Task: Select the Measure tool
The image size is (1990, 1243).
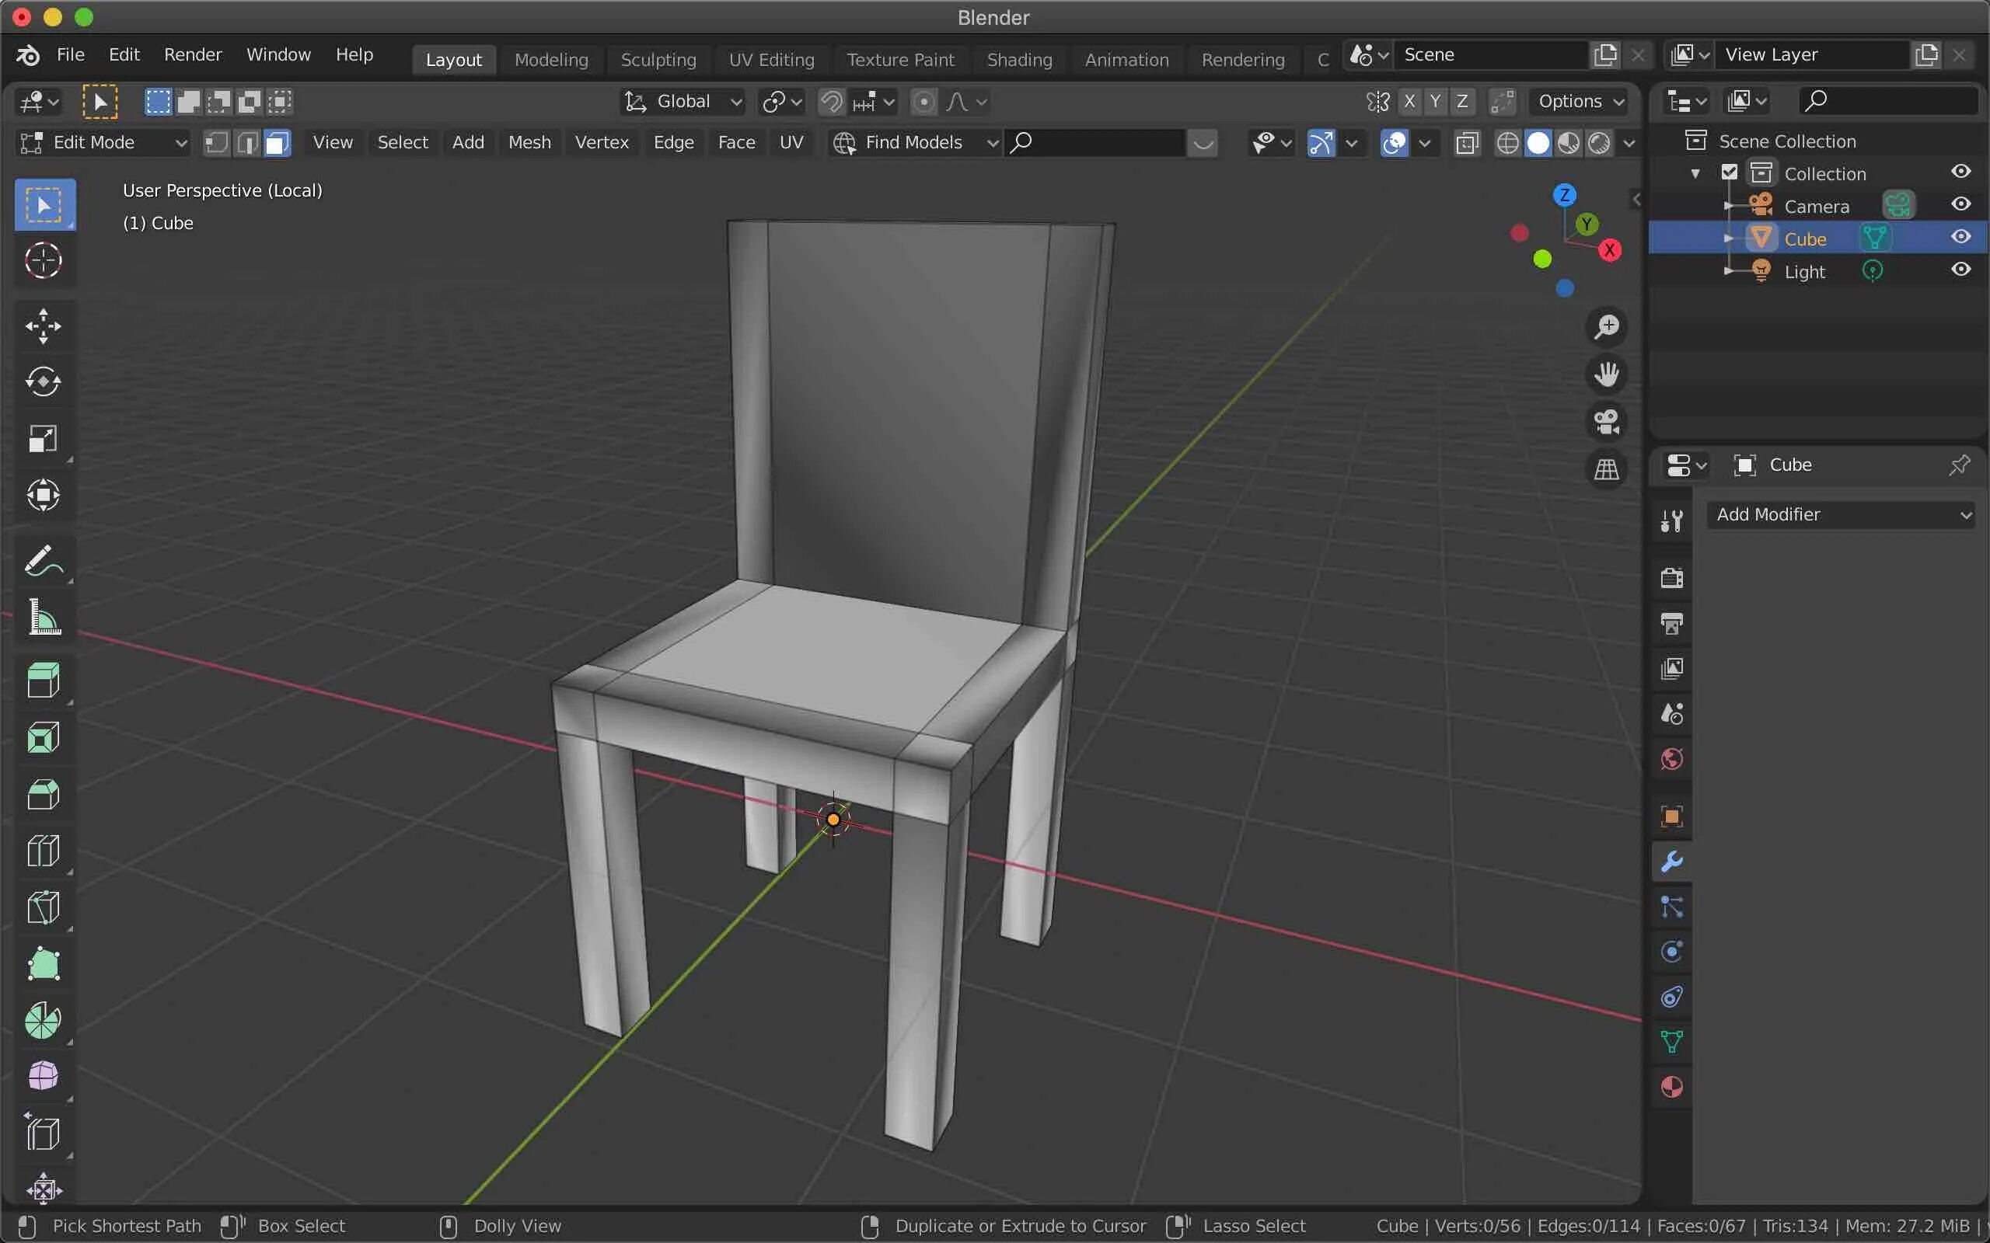Action: (43, 618)
